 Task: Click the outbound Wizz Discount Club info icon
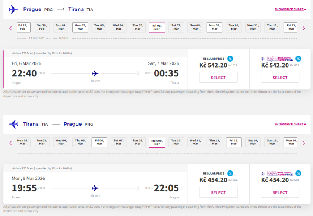coord(262,59)
